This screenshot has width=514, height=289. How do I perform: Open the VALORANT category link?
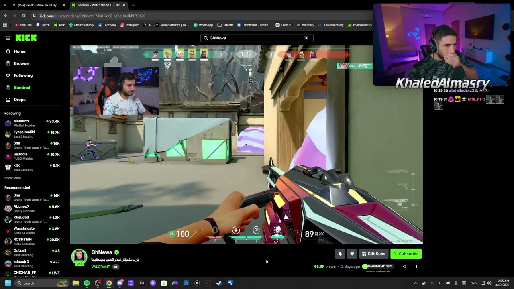click(x=100, y=267)
